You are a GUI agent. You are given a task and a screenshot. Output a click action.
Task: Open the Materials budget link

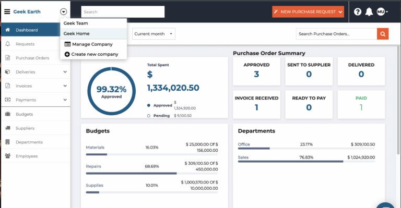click(95, 147)
